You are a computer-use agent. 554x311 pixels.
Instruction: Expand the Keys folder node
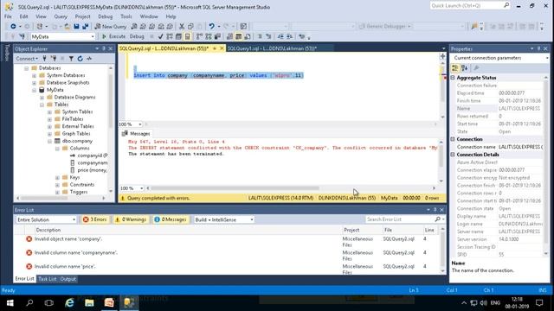[57, 177]
